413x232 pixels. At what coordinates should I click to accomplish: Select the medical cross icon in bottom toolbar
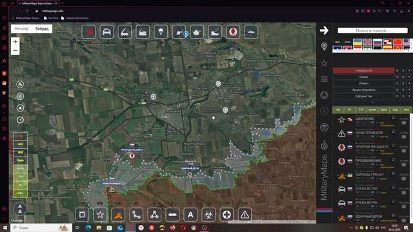click(227, 215)
